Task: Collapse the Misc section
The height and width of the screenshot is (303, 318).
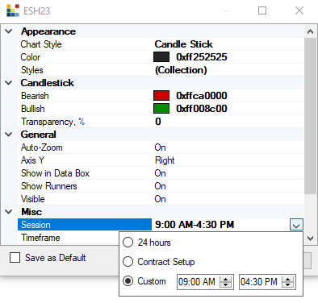Action: 9,212
